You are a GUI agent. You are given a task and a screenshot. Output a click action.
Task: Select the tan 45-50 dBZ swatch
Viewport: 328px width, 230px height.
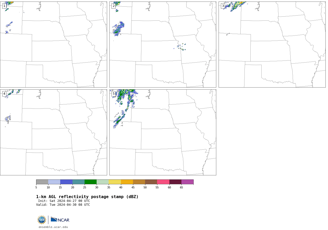[139, 182]
